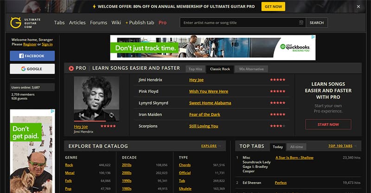Sign in with Google button
This screenshot has width=371, height=193.
(x=32, y=69)
